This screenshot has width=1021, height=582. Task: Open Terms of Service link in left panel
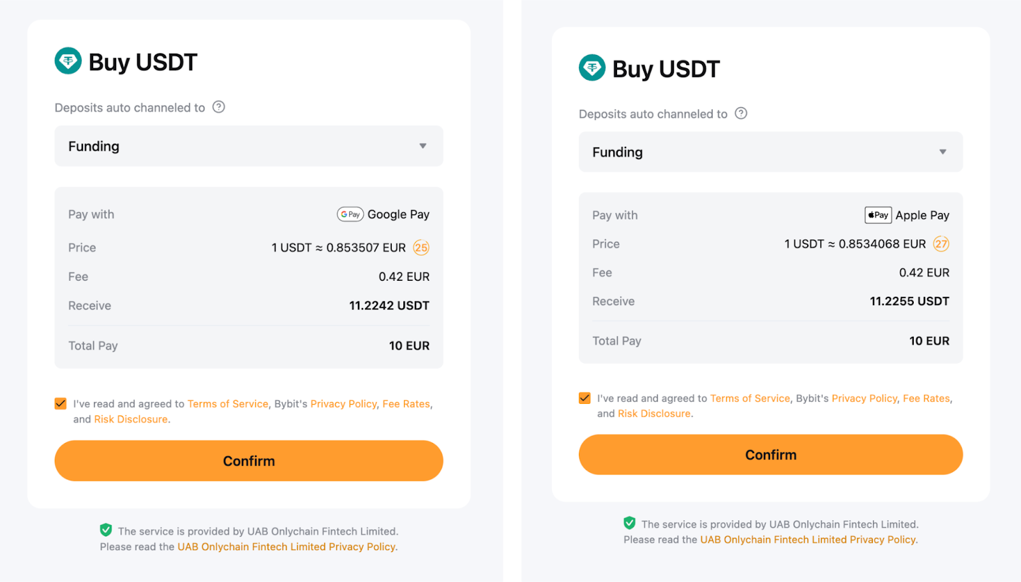point(228,404)
